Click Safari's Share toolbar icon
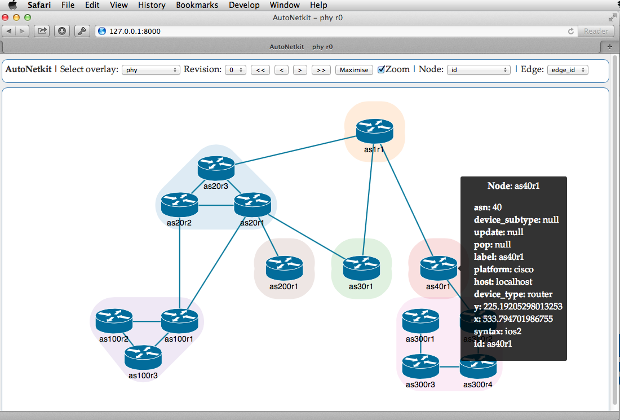This screenshot has height=420, width=620. (x=42, y=31)
